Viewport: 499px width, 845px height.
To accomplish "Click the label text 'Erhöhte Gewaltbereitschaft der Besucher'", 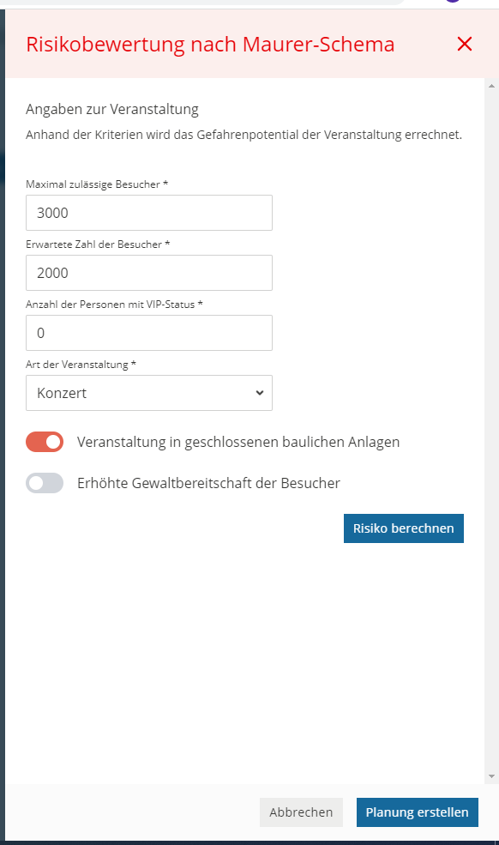I will pos(208,483).
